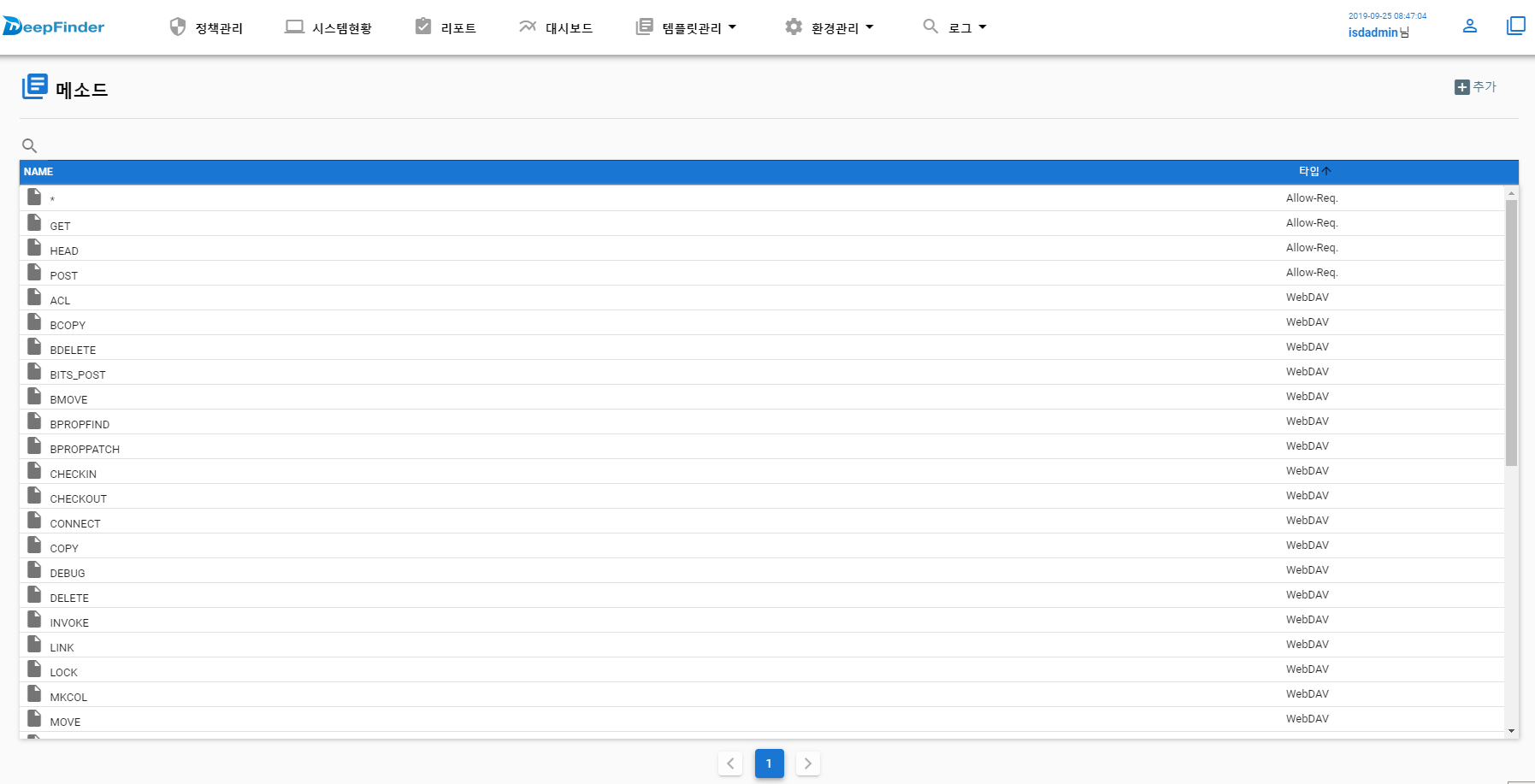Open the 리포트 menu
The height and width of the screenshot is (784, 1535).
(x=458, y=28)
